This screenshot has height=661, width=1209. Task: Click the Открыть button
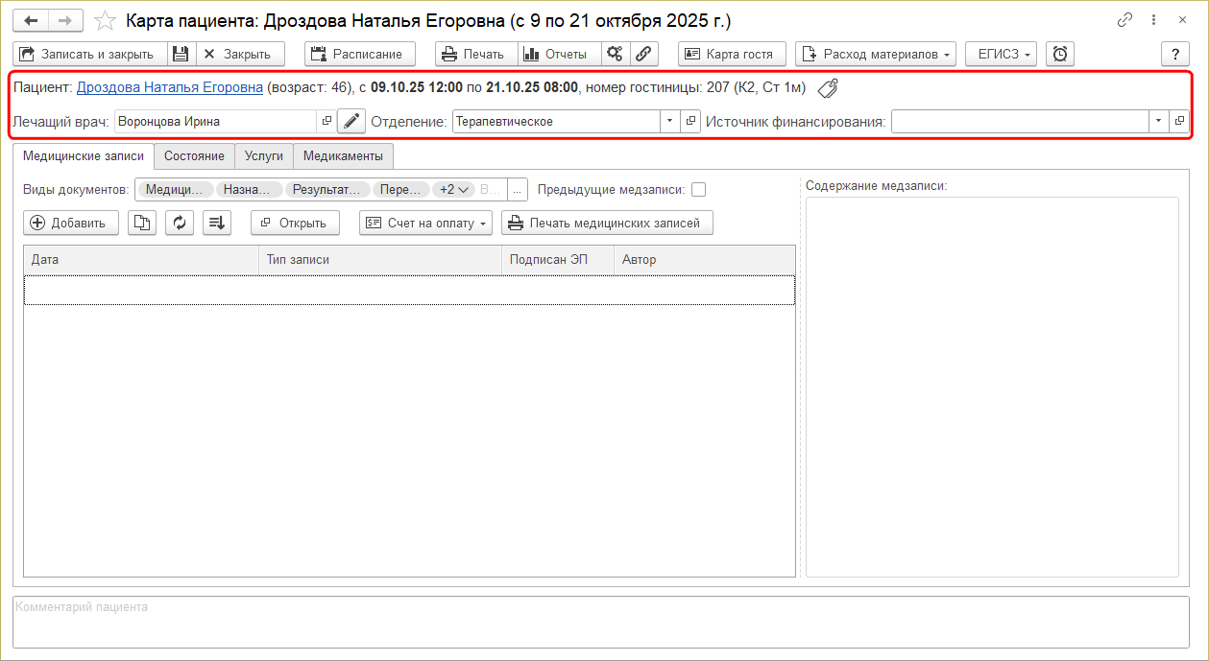pyautogui.click(x=295, y=223)
